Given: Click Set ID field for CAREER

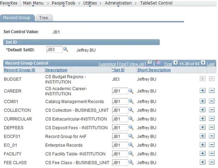Looking at the screenshot, I should point(120,91).
